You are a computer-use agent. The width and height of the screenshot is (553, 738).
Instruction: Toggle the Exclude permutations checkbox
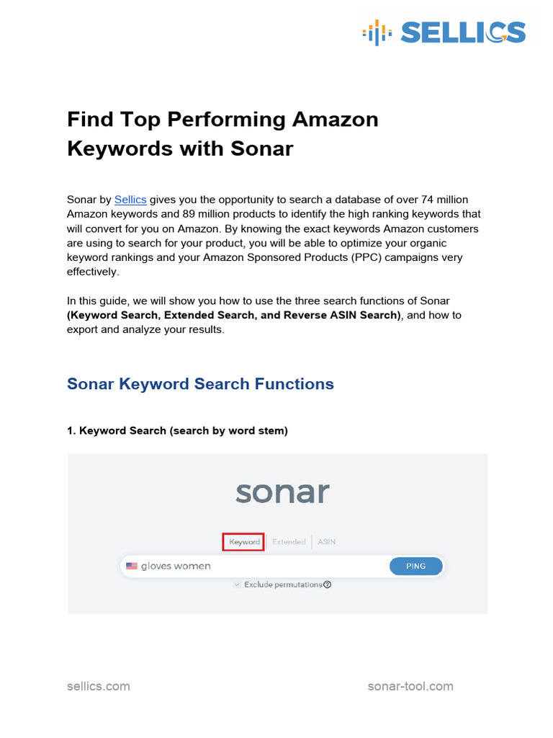click(237, 584)
